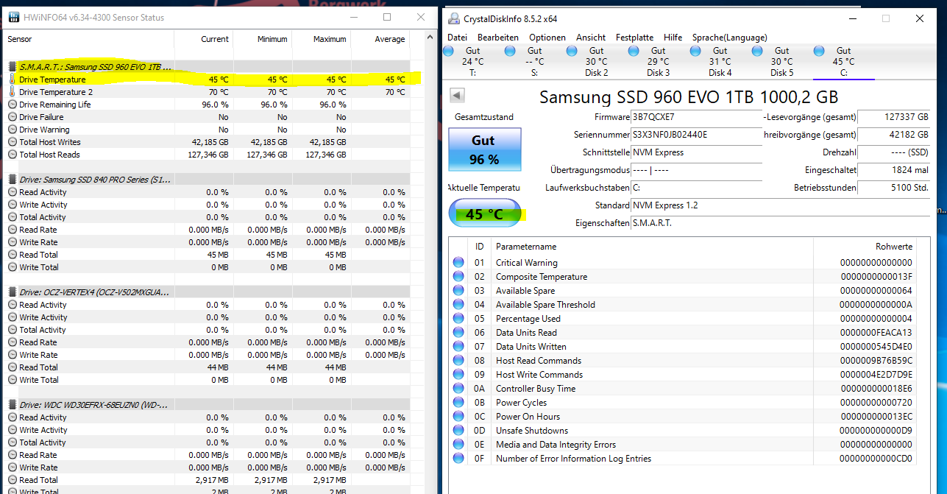
Task: Click status icon for Composite Temperature row
Action: 458,277
